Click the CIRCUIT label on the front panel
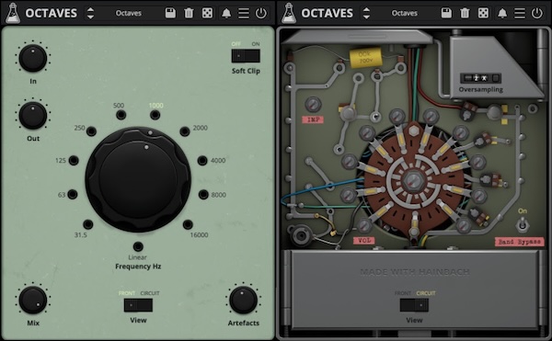The width and height of the screenshot is (552, 341). point(150,293)
